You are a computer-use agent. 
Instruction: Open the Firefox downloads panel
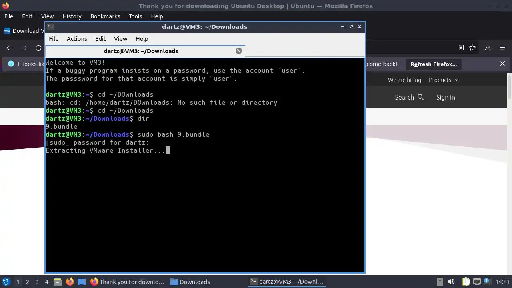(x=488, y=48)
